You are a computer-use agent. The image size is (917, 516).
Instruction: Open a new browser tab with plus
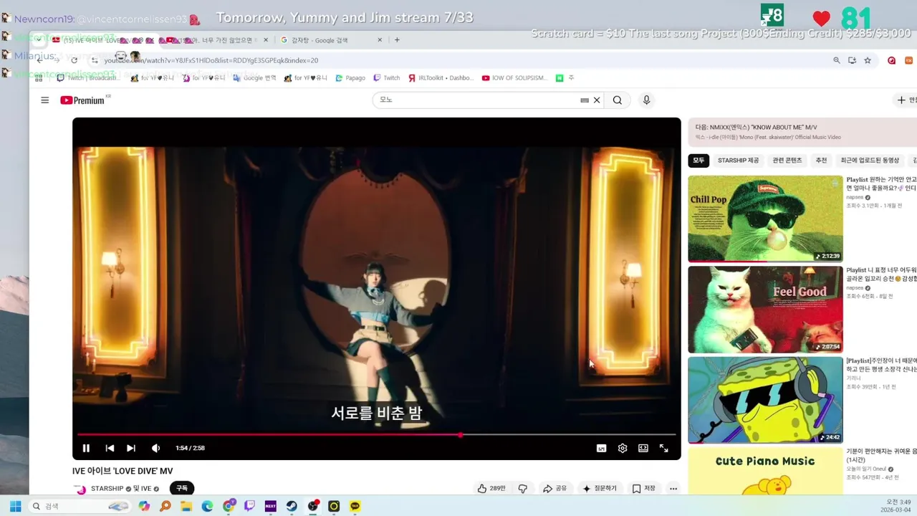[397, 40]
